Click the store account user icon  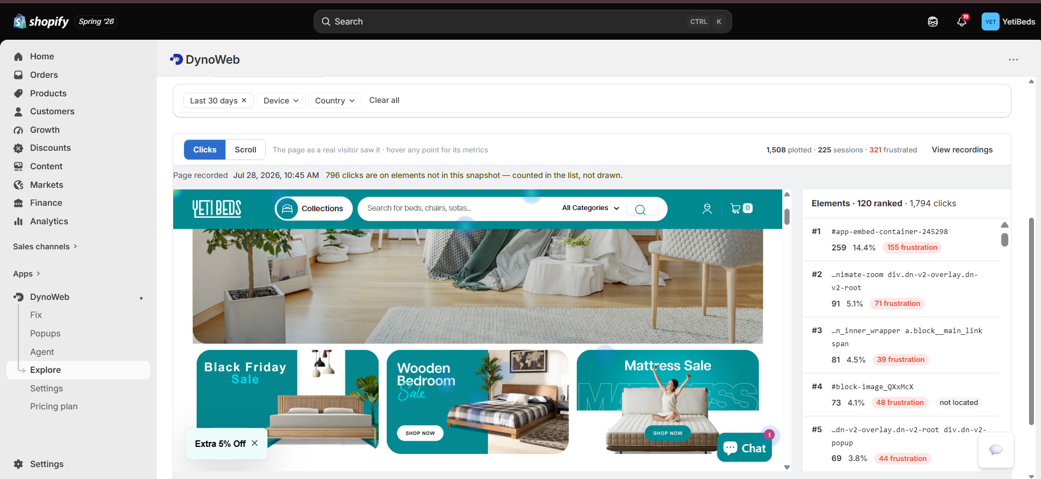point(707,208)
